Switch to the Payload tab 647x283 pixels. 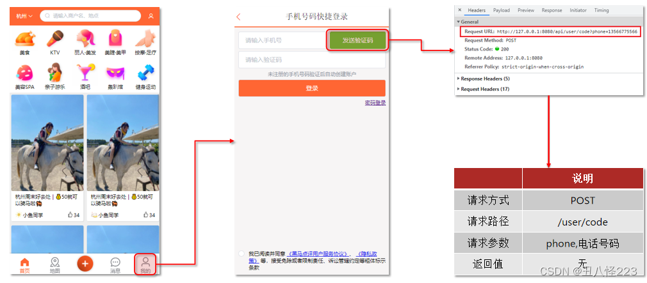click(x=502, y=10)
